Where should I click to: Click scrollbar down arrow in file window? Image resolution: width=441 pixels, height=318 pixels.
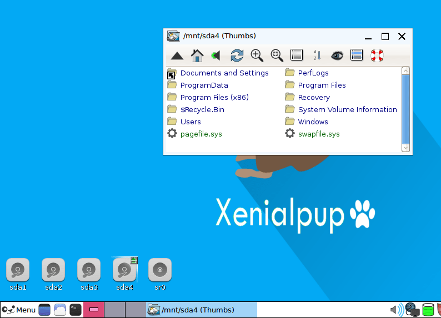pos(405,148)
